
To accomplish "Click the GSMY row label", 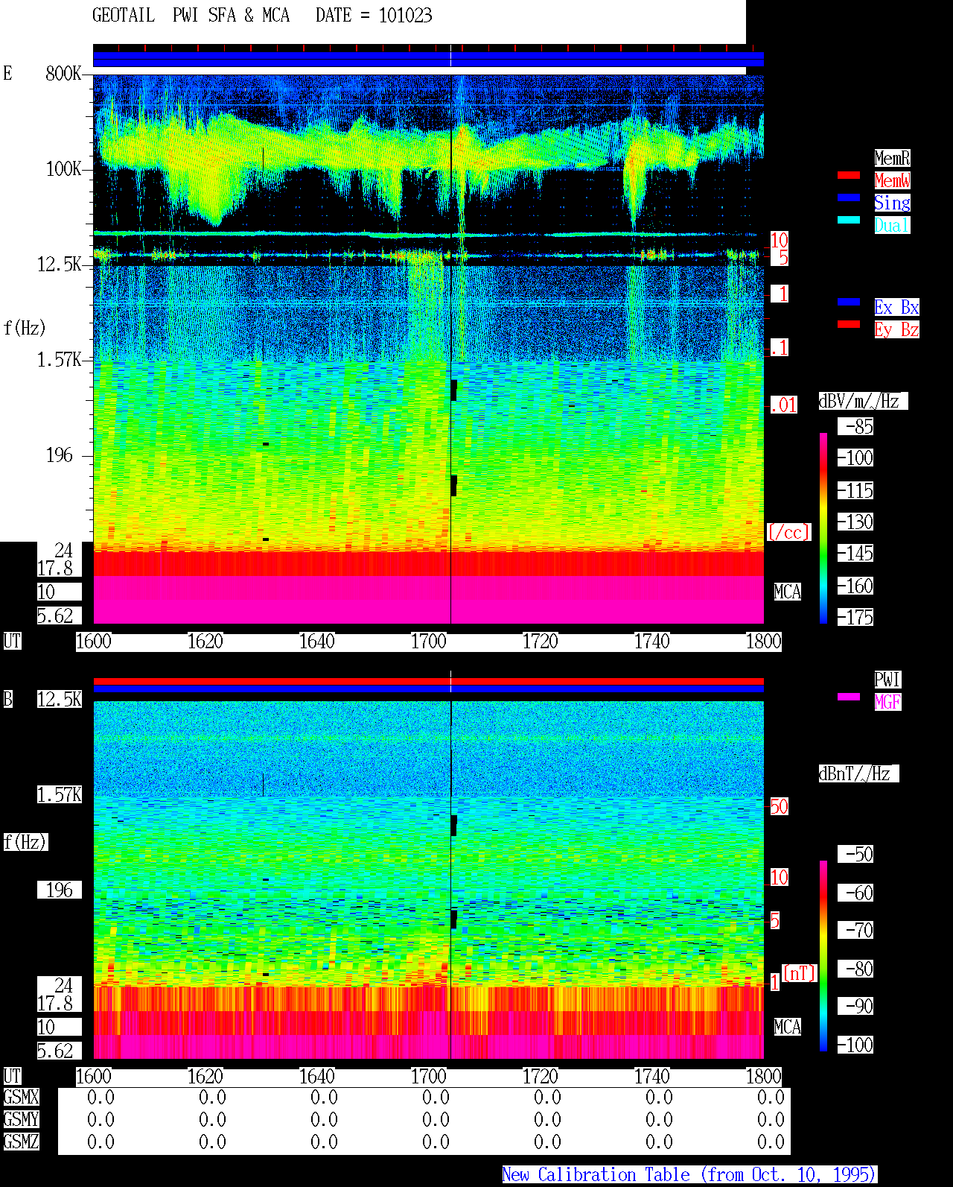I will 22,1119.
